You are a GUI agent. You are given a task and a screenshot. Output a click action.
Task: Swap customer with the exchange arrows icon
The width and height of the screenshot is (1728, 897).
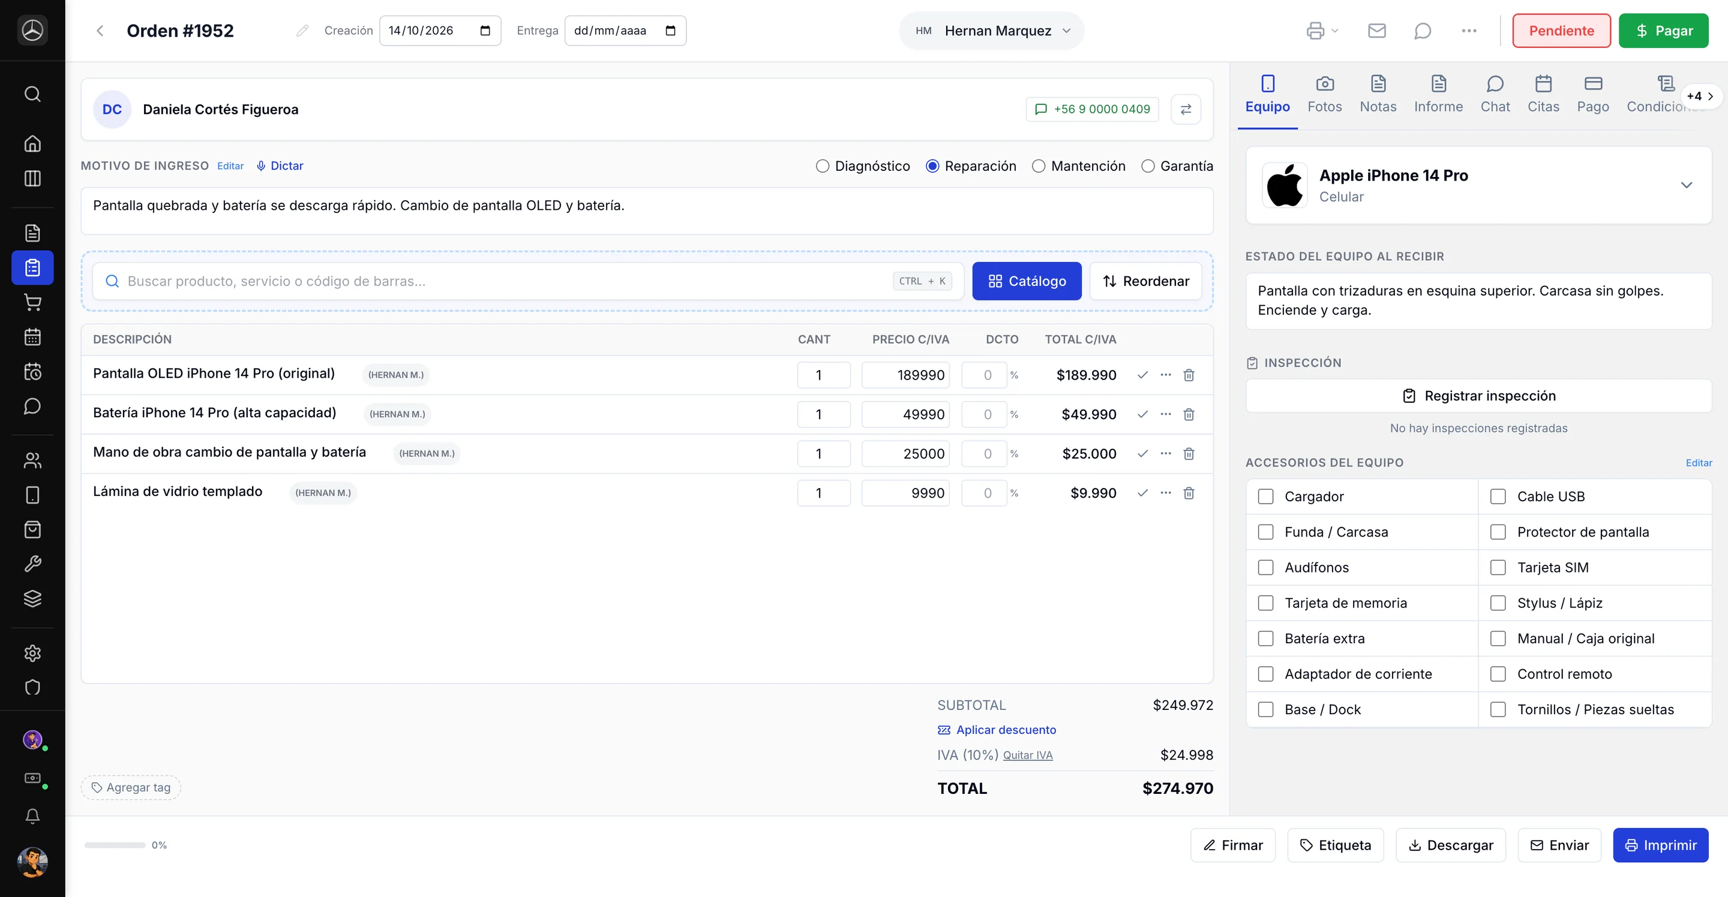[x=1186, y=109]
